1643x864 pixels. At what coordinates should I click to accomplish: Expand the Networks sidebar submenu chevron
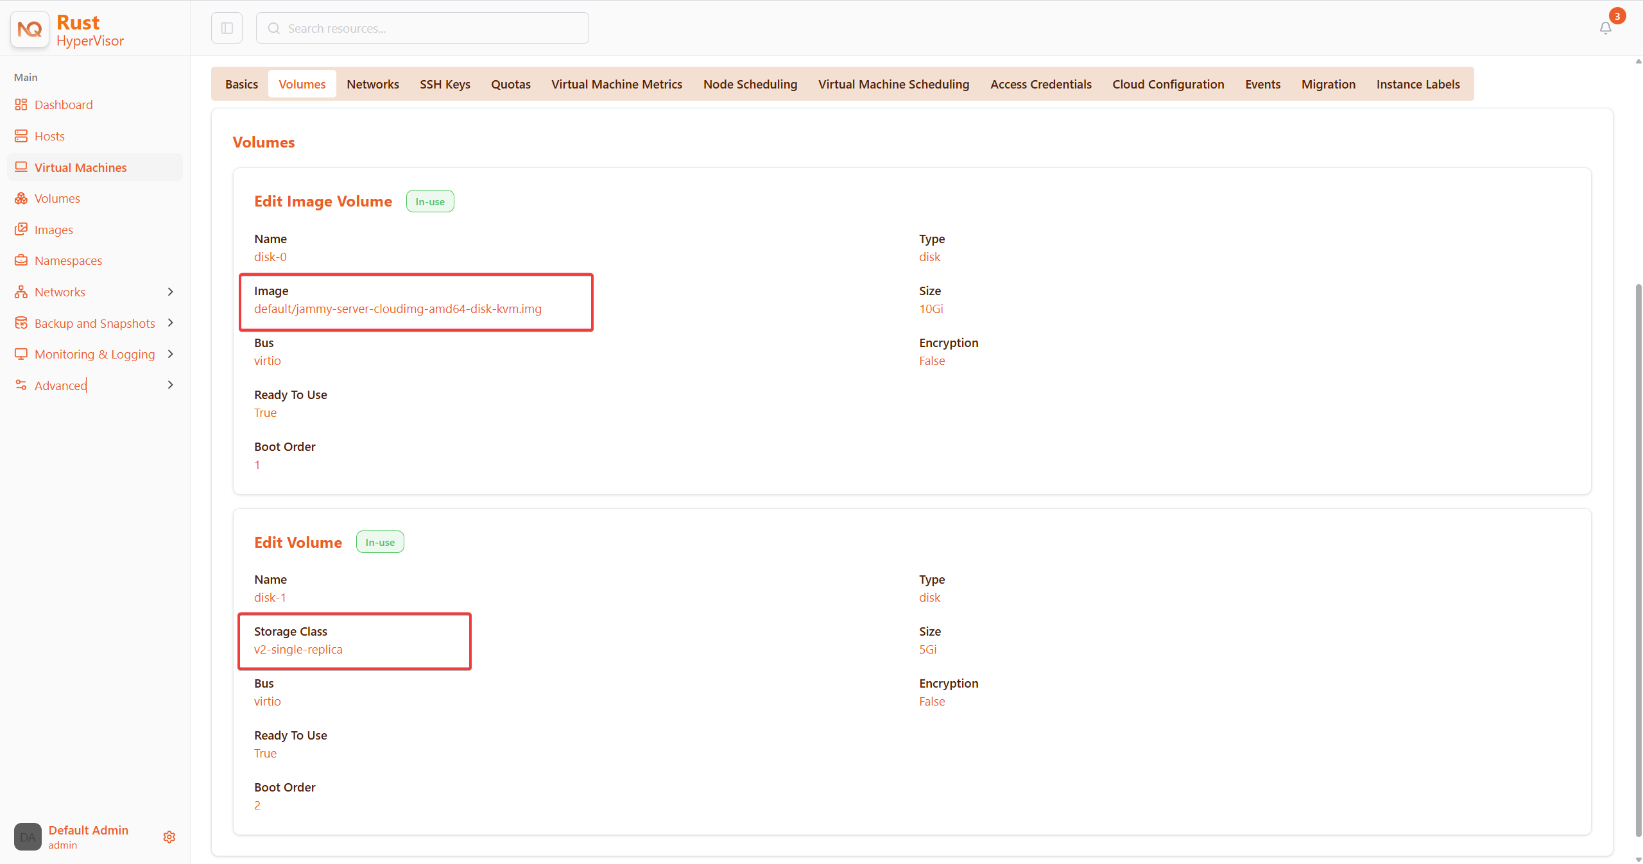(171, 292)
